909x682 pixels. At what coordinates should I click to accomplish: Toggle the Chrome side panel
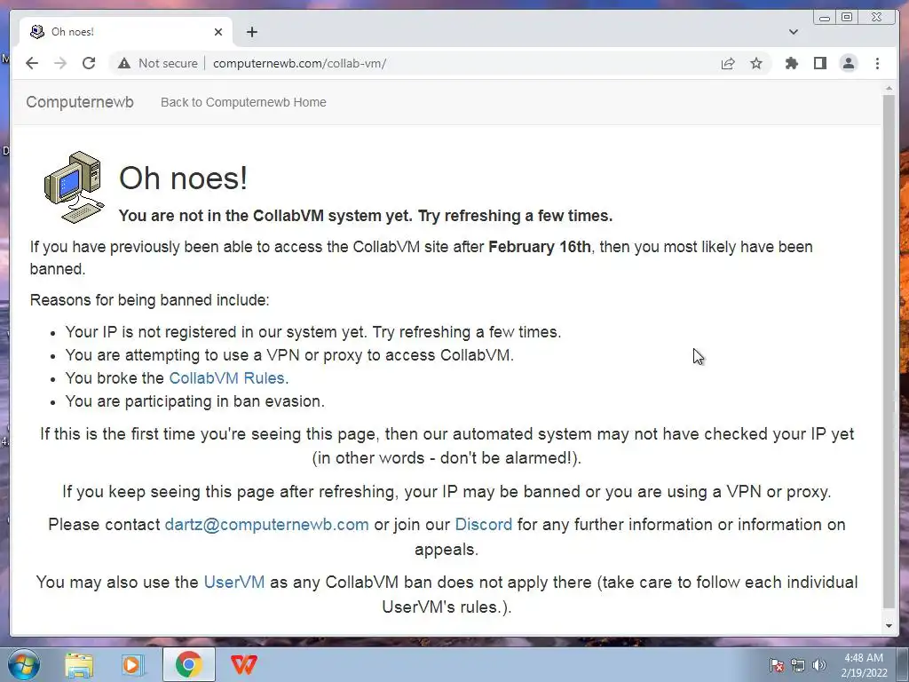pos(819,63)
